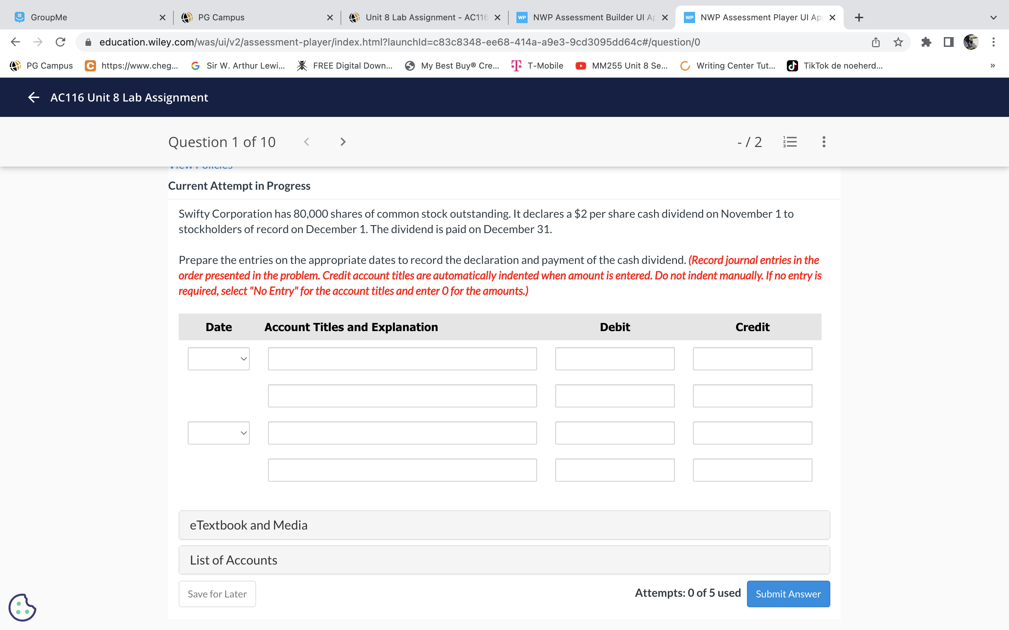Click the Submit Answer button

pos(788,593)
